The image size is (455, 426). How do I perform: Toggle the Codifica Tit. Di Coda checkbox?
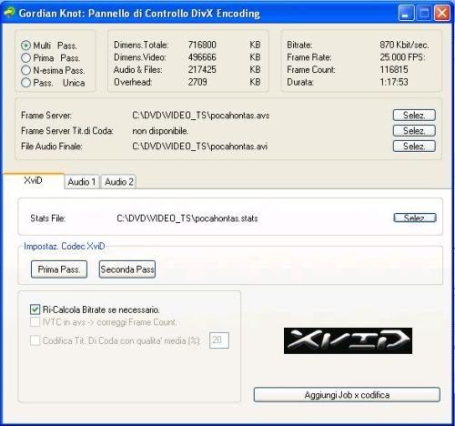tap(35, 340)
